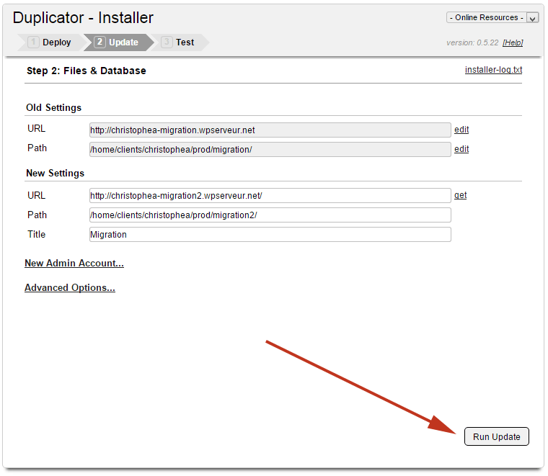Viewport: 548px width, 476px height.
Task: Focus the New Settings Path field
Action: click(x=270, y=215)
